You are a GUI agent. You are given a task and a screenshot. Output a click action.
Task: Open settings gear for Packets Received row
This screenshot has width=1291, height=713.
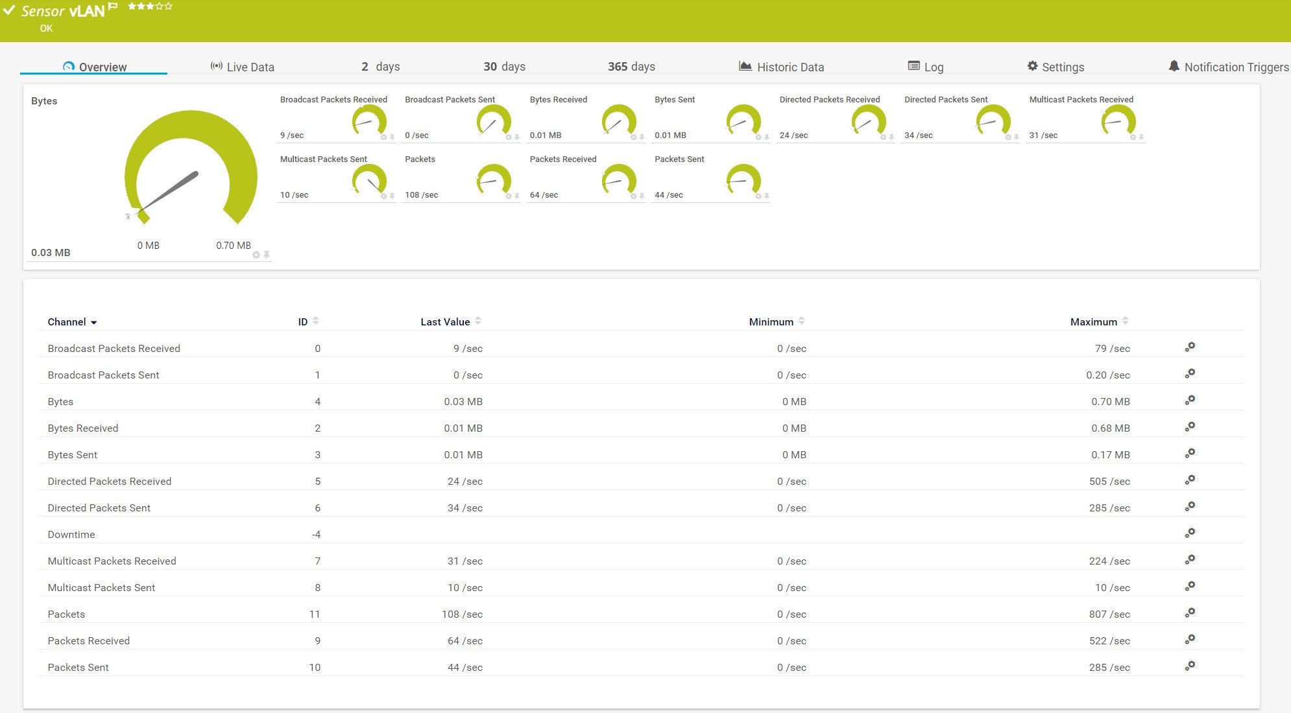[x=1190, y=640]
